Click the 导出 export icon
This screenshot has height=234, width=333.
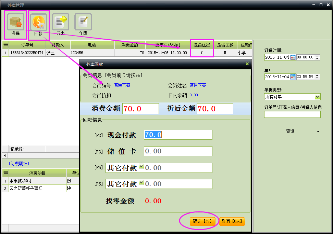[x=61, y=22]
